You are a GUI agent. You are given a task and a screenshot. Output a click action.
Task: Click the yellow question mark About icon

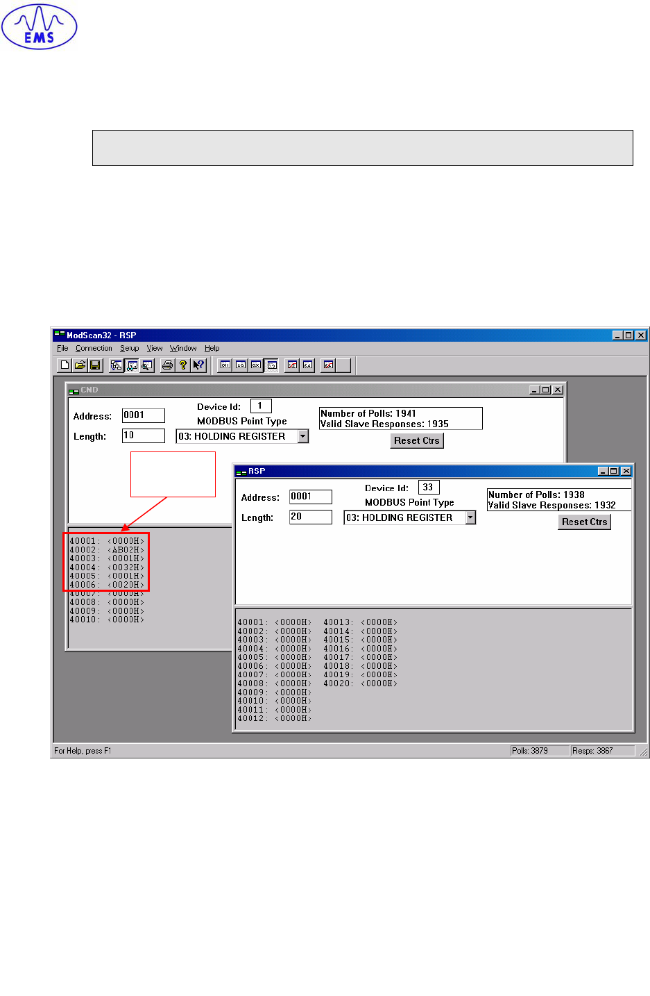point(182,365)
